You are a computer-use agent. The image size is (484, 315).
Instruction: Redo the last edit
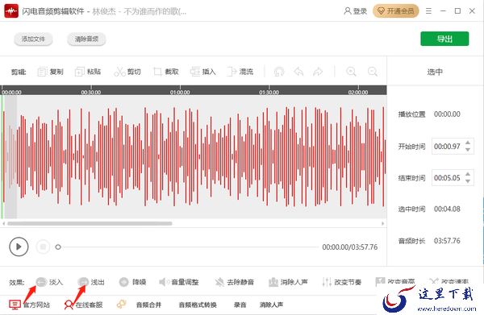pyautogui.click(x=318, y=72)
